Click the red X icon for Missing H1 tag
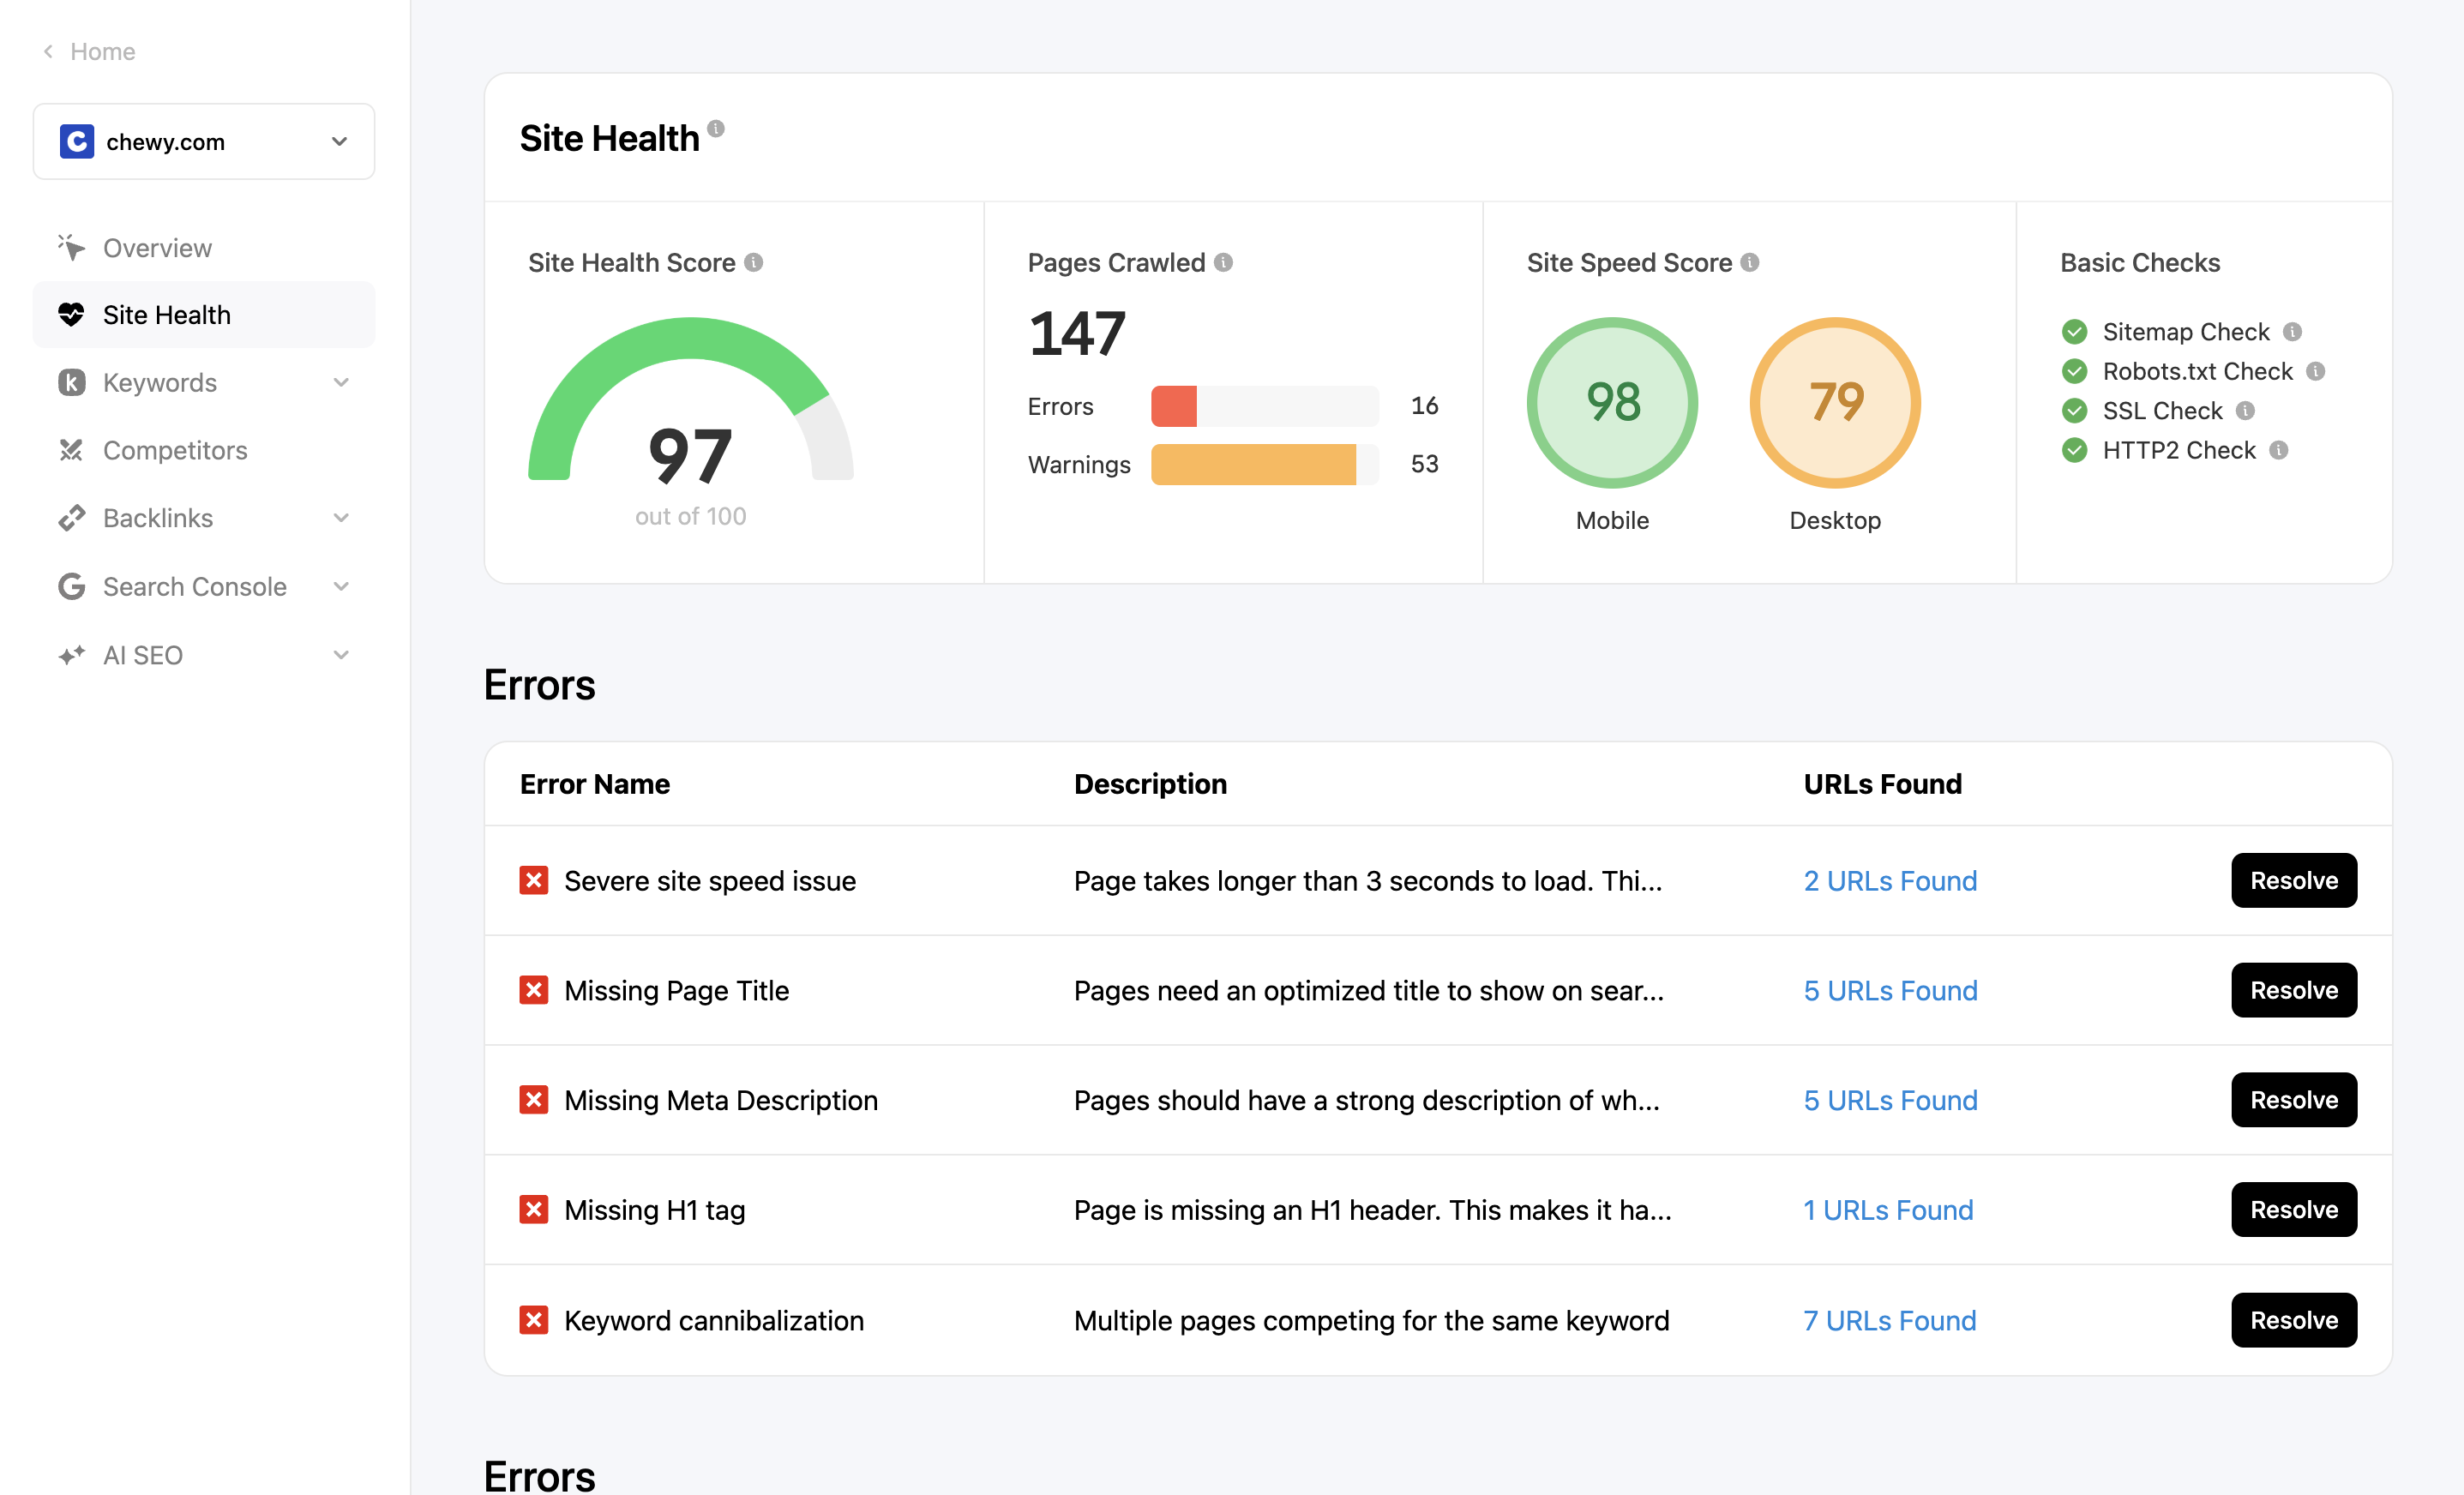The width and height of the screenshot is (2464, 1495). (x=533, y=1209)
